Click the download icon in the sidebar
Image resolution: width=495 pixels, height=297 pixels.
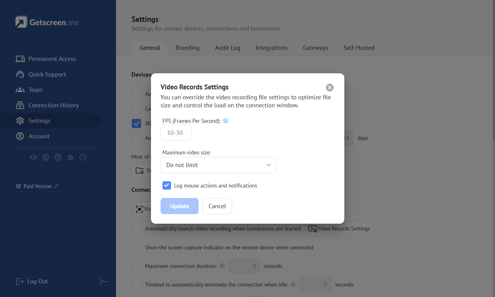coord(45,157)
